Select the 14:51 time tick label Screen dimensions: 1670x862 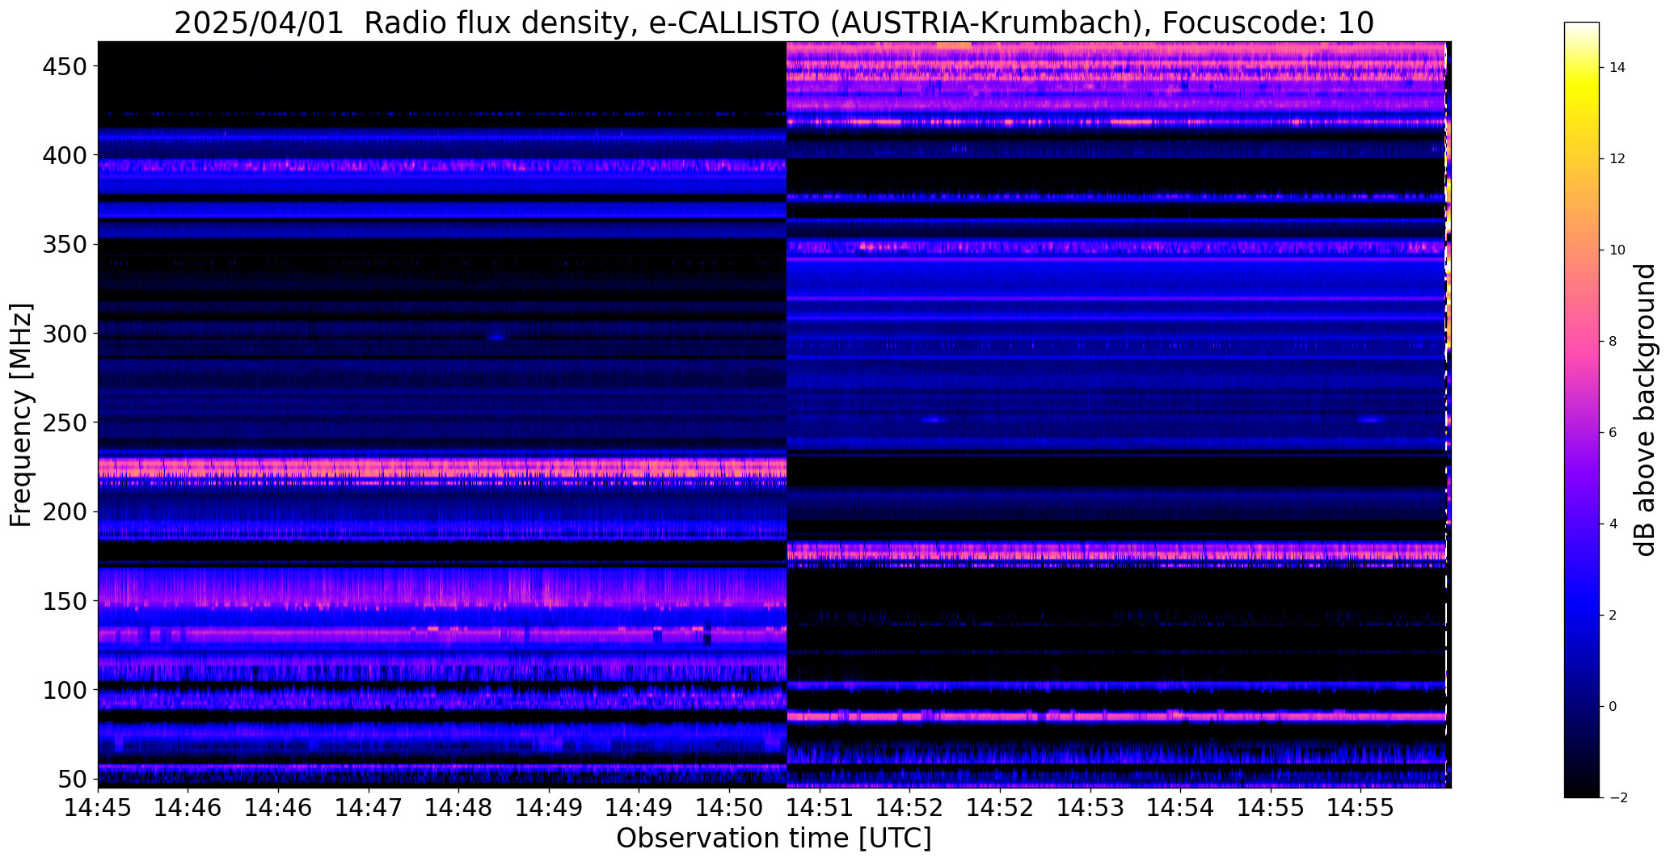[x=820, y=806]
